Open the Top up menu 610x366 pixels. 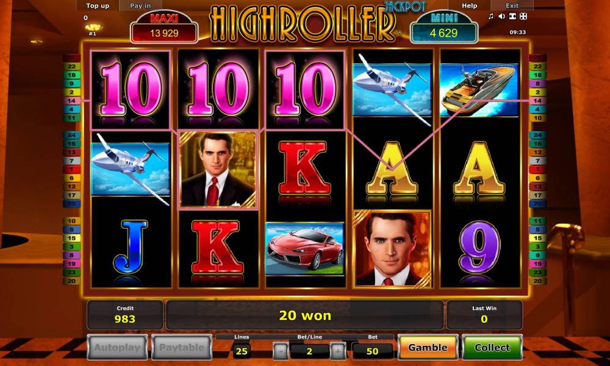pyautogui.click(x=98, y=5)
